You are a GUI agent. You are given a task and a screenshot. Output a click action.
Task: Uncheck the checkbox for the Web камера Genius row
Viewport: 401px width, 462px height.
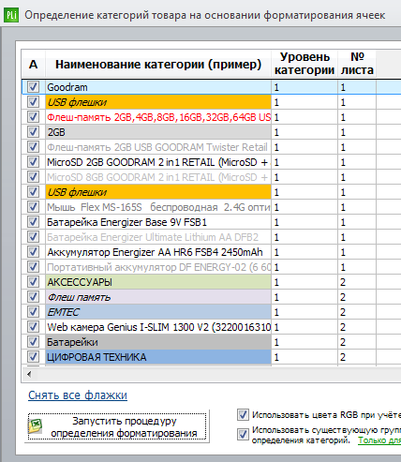point(33,327)
